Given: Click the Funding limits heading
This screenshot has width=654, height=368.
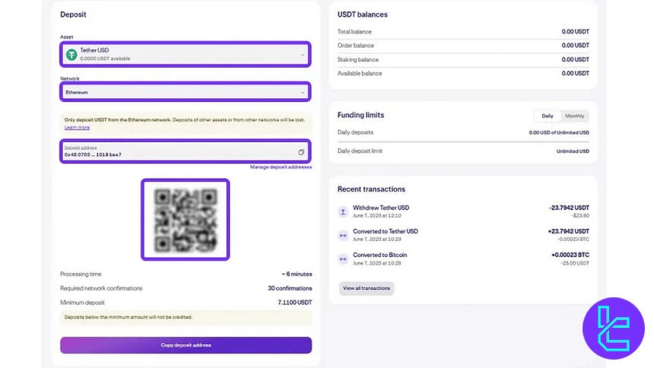Looking at the screenshot, I should point(360,115).
